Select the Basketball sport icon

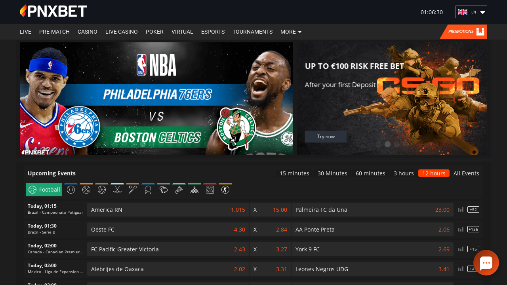tap(86, 190)
